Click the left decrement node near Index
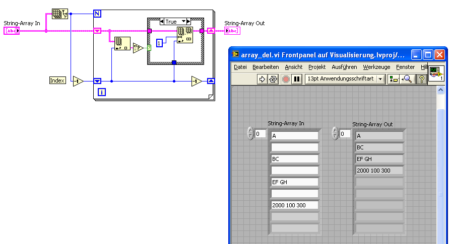This screenshot has width=451, height=244. (x=78, y=81)
